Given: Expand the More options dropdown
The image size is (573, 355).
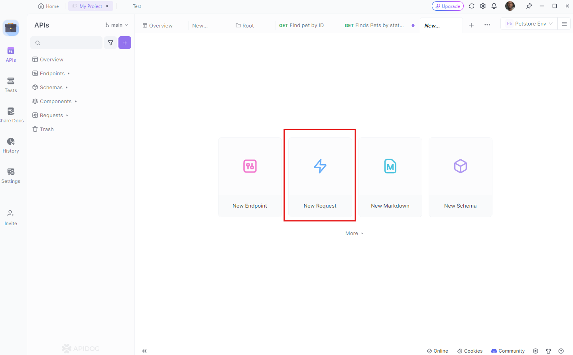Looking at the screenshot, I should [x=354, y=233].
